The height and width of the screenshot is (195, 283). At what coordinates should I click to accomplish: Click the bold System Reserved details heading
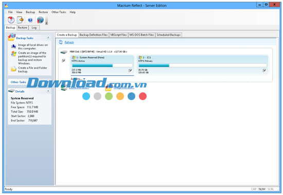pos(22,98)
